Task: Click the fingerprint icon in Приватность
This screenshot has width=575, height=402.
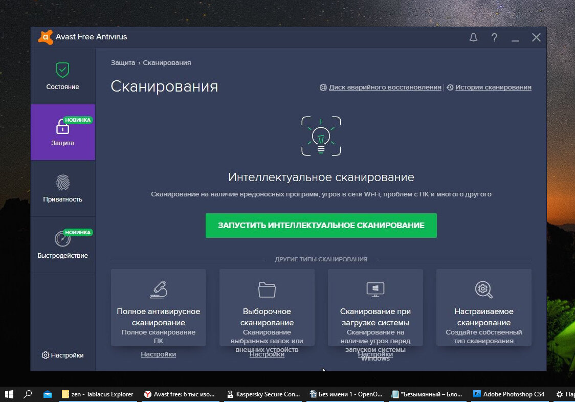Action: 63,183
